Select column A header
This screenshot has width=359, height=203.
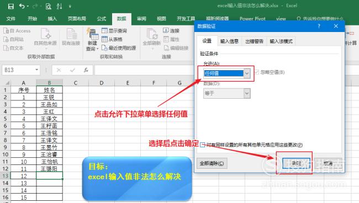click(24, 83)
